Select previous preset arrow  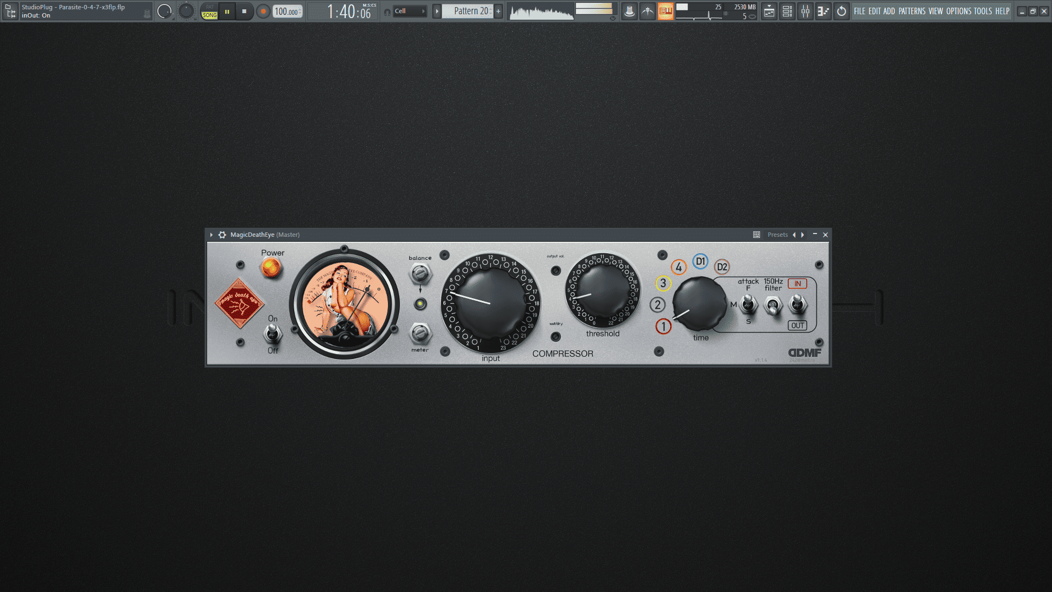click(x=794, y=235)
